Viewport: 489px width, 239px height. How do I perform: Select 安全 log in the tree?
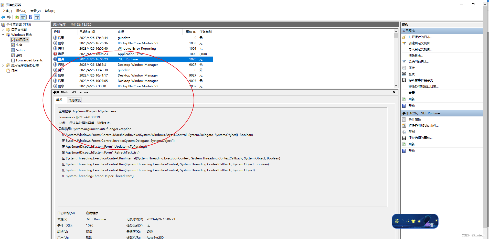[x=19, y=45]
